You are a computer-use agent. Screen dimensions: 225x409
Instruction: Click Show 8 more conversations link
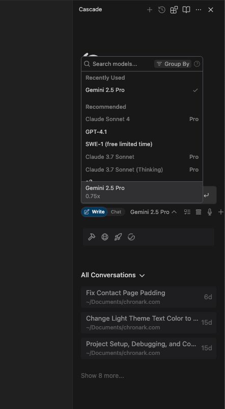point(102,376)
